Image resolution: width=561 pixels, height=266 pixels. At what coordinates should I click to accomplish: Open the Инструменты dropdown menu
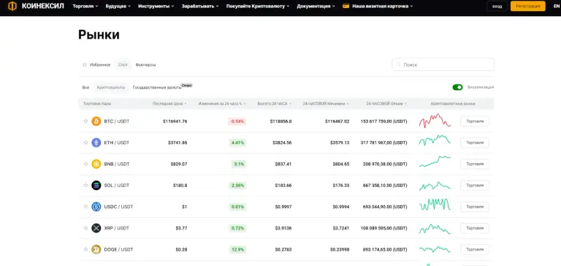(156, 6)
